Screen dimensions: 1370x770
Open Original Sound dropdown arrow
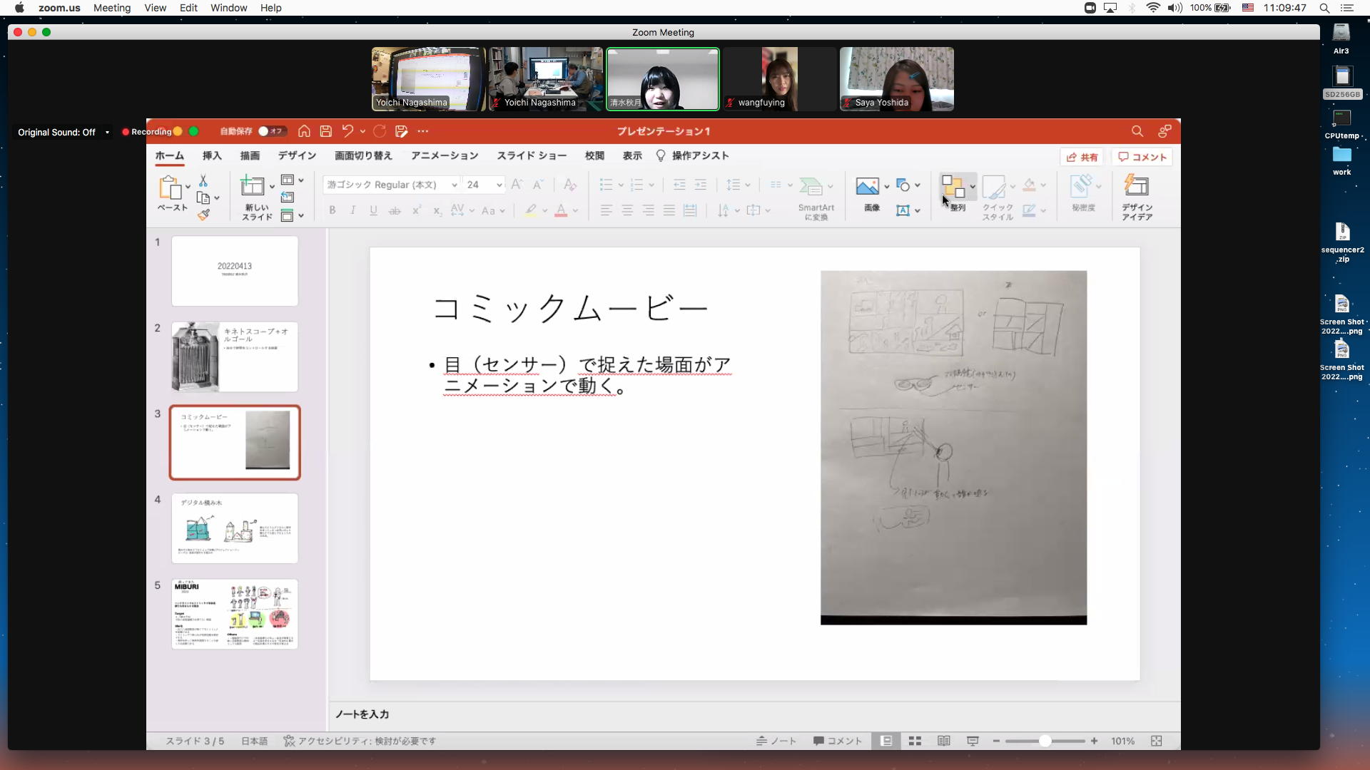107,133
